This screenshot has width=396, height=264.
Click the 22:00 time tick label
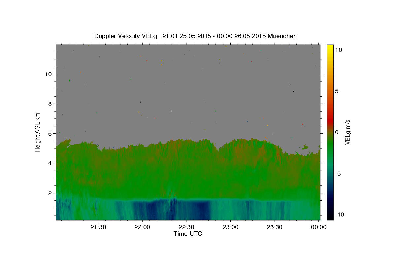coord(142,227)
